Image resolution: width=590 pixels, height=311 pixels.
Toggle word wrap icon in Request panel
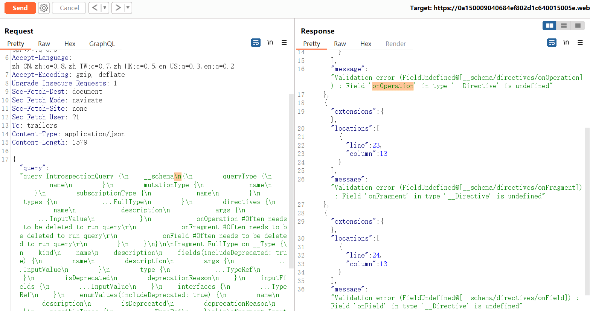256,43
